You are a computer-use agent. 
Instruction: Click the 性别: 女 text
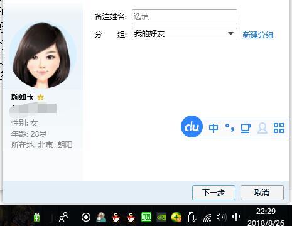[x=24, y=122]
